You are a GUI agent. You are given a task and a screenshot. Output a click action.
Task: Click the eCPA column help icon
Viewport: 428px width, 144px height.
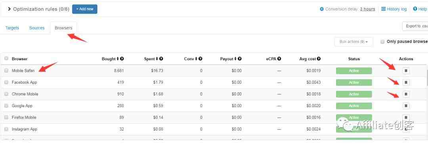click(x=279, y=59)
